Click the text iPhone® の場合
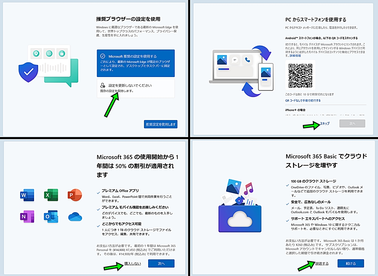This screenshot has height=276, width=378. click(x=295, y=110)
